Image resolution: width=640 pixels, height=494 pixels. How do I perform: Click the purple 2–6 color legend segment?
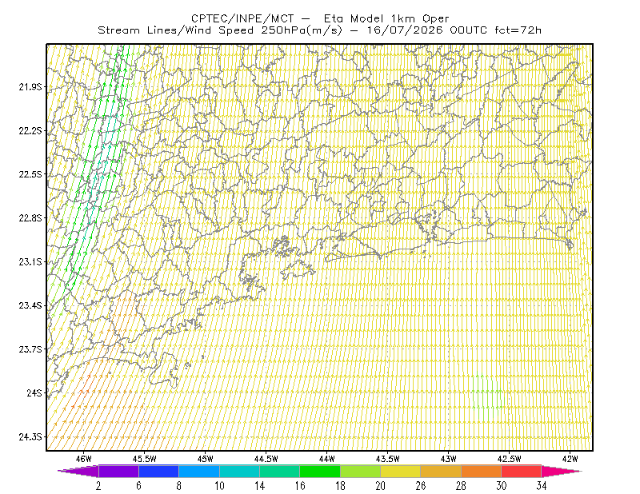[x=118, y=471]
